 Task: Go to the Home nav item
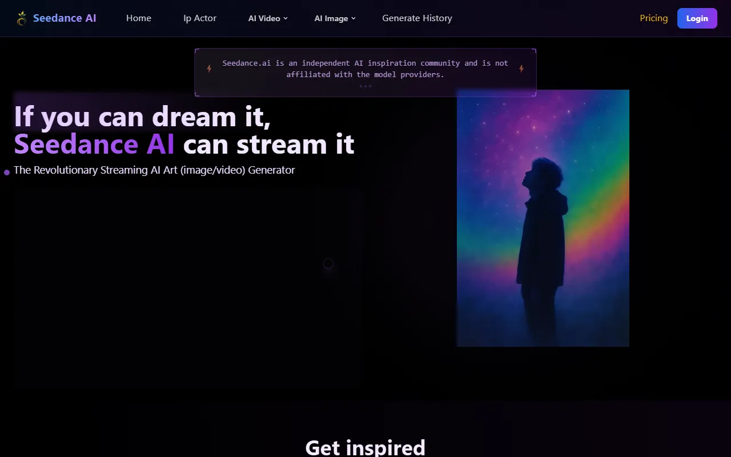[139, 18]
